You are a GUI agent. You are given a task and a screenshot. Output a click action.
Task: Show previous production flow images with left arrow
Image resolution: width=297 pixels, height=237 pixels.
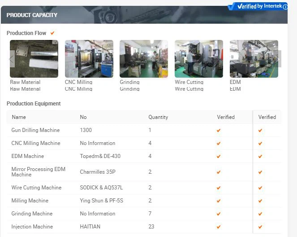point(12,59)
